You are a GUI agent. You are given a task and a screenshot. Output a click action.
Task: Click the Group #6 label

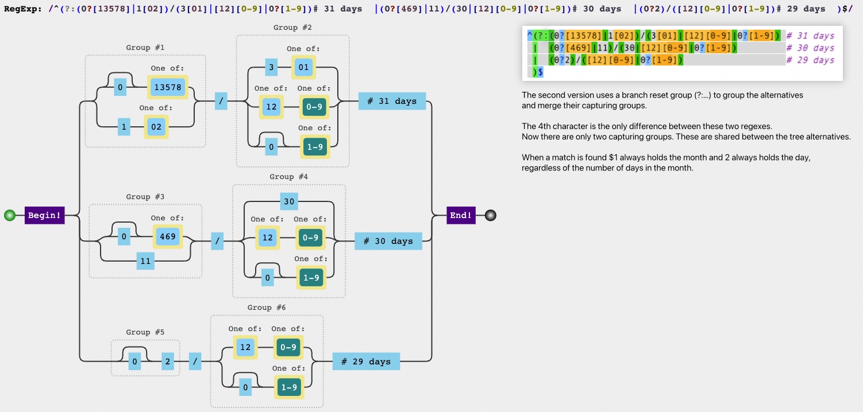pyautogui.click(x=267, y=308)
